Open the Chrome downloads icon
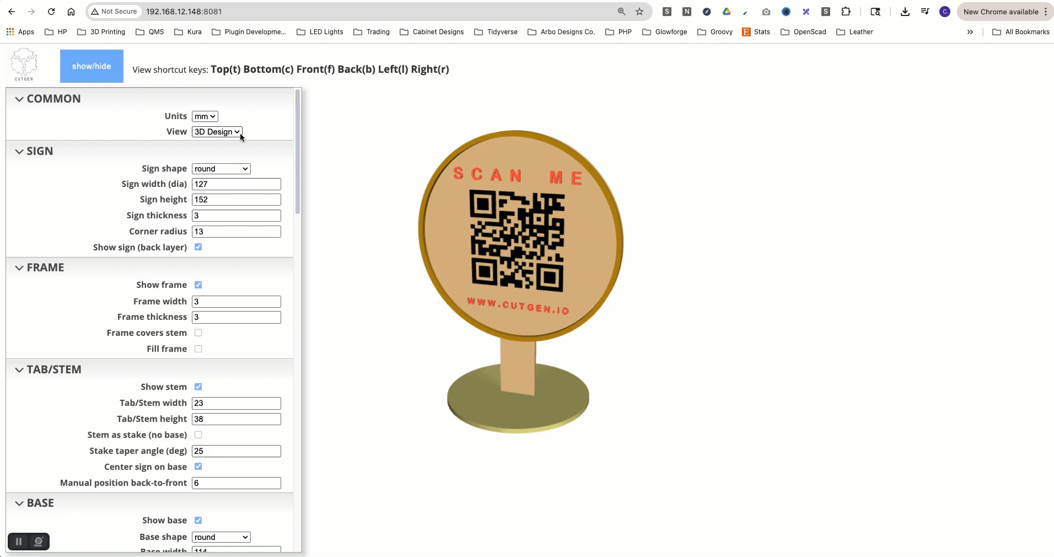This screenshot has height=557, width=1054. 905,12
